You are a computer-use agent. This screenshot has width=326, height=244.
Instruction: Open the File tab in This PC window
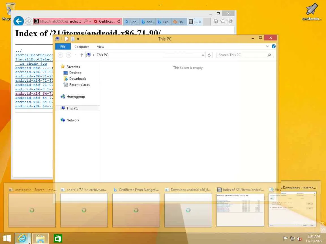click(x=63, y=47)
